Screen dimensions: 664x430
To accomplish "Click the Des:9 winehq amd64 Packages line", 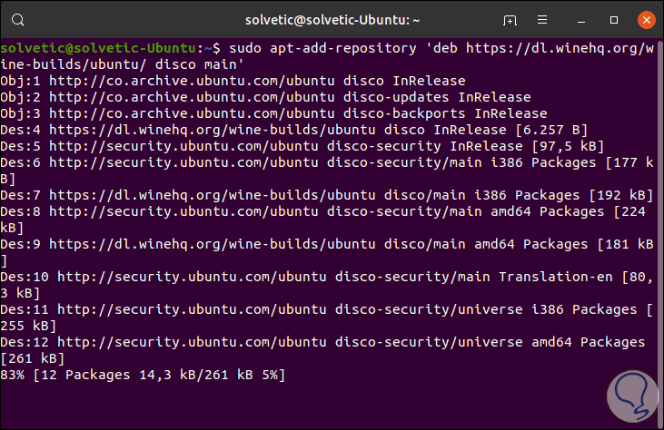I will 327,252.
